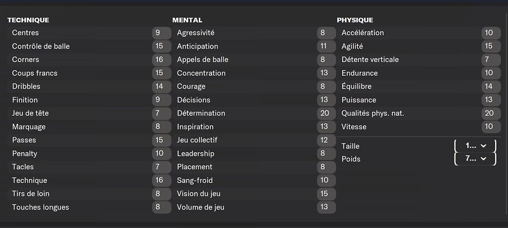Click the Détente verticale value 7
Screen dimensions: 508x228
(x=491, y=60)
